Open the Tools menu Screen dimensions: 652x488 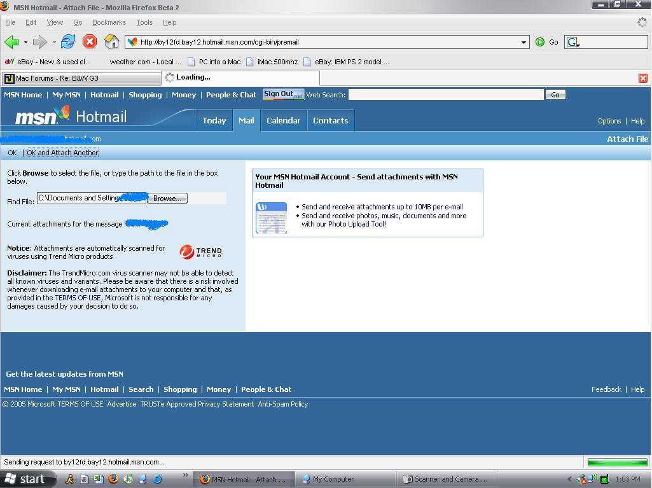[x=144, y=22]
